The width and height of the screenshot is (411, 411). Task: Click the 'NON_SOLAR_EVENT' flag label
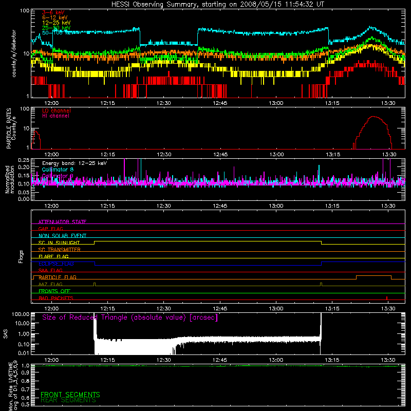[62, 236]
